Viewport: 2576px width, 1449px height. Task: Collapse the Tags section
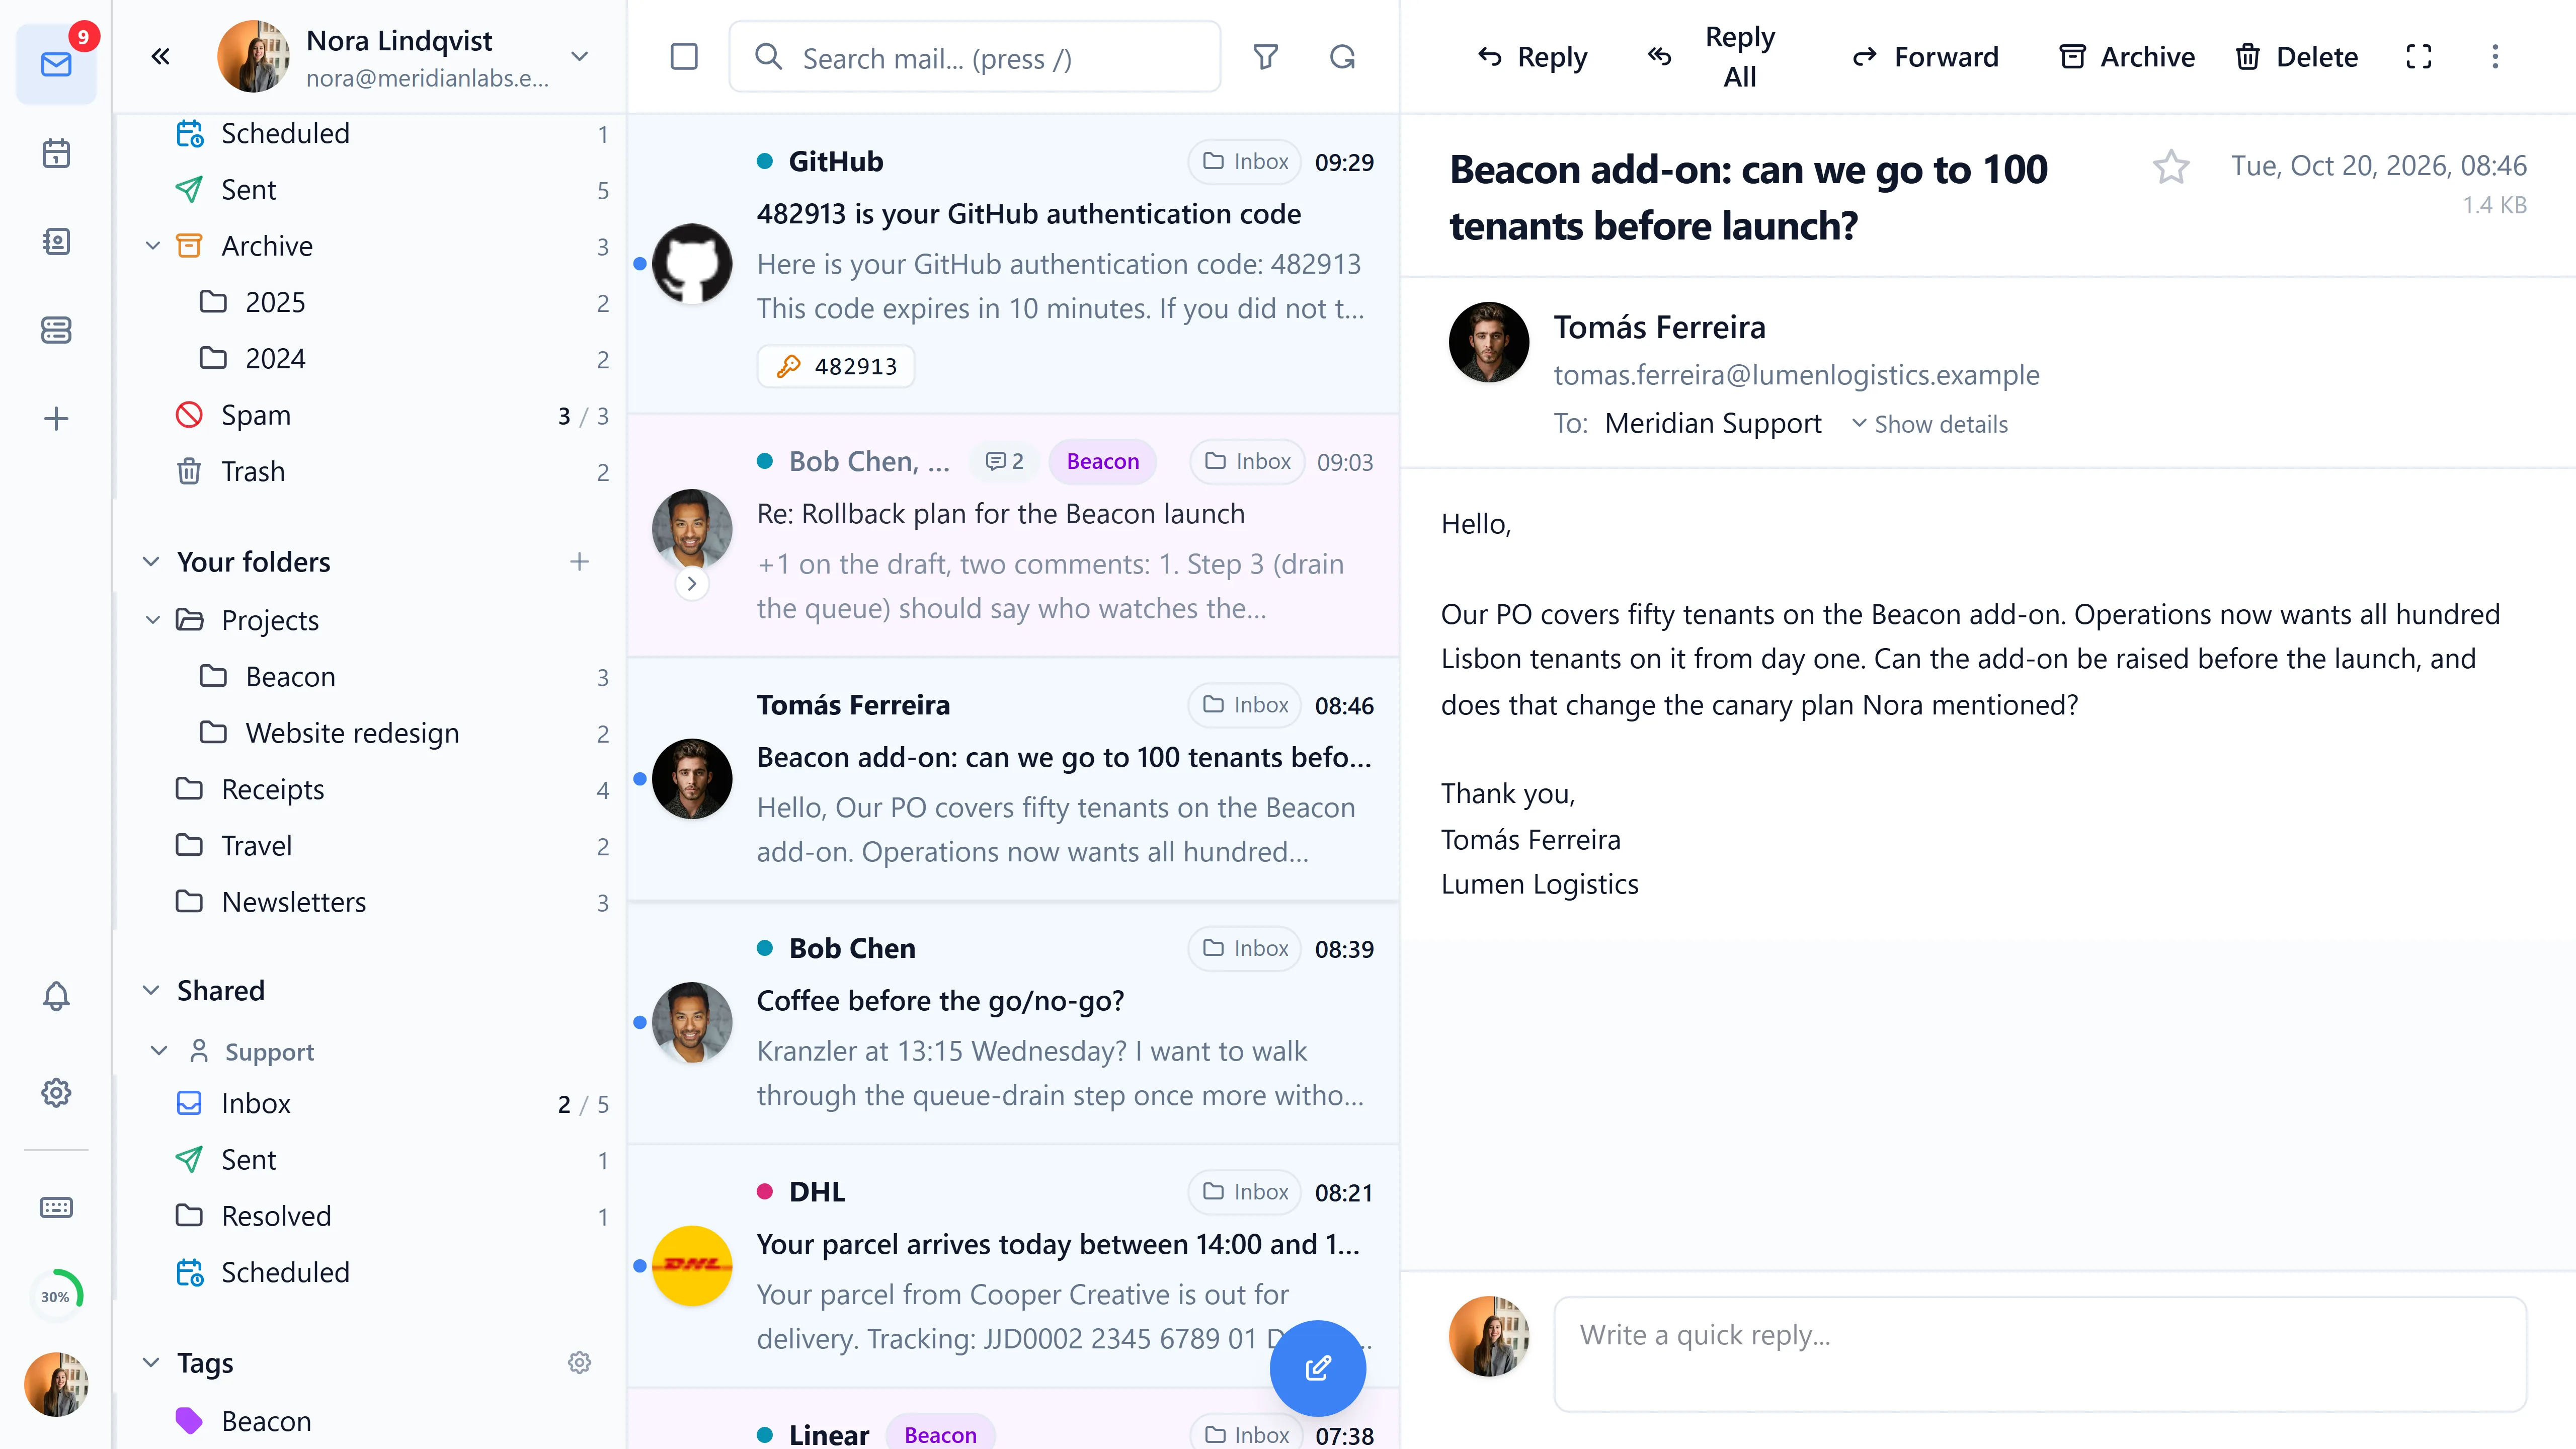pyautogui.click(x=151, y=1362)
